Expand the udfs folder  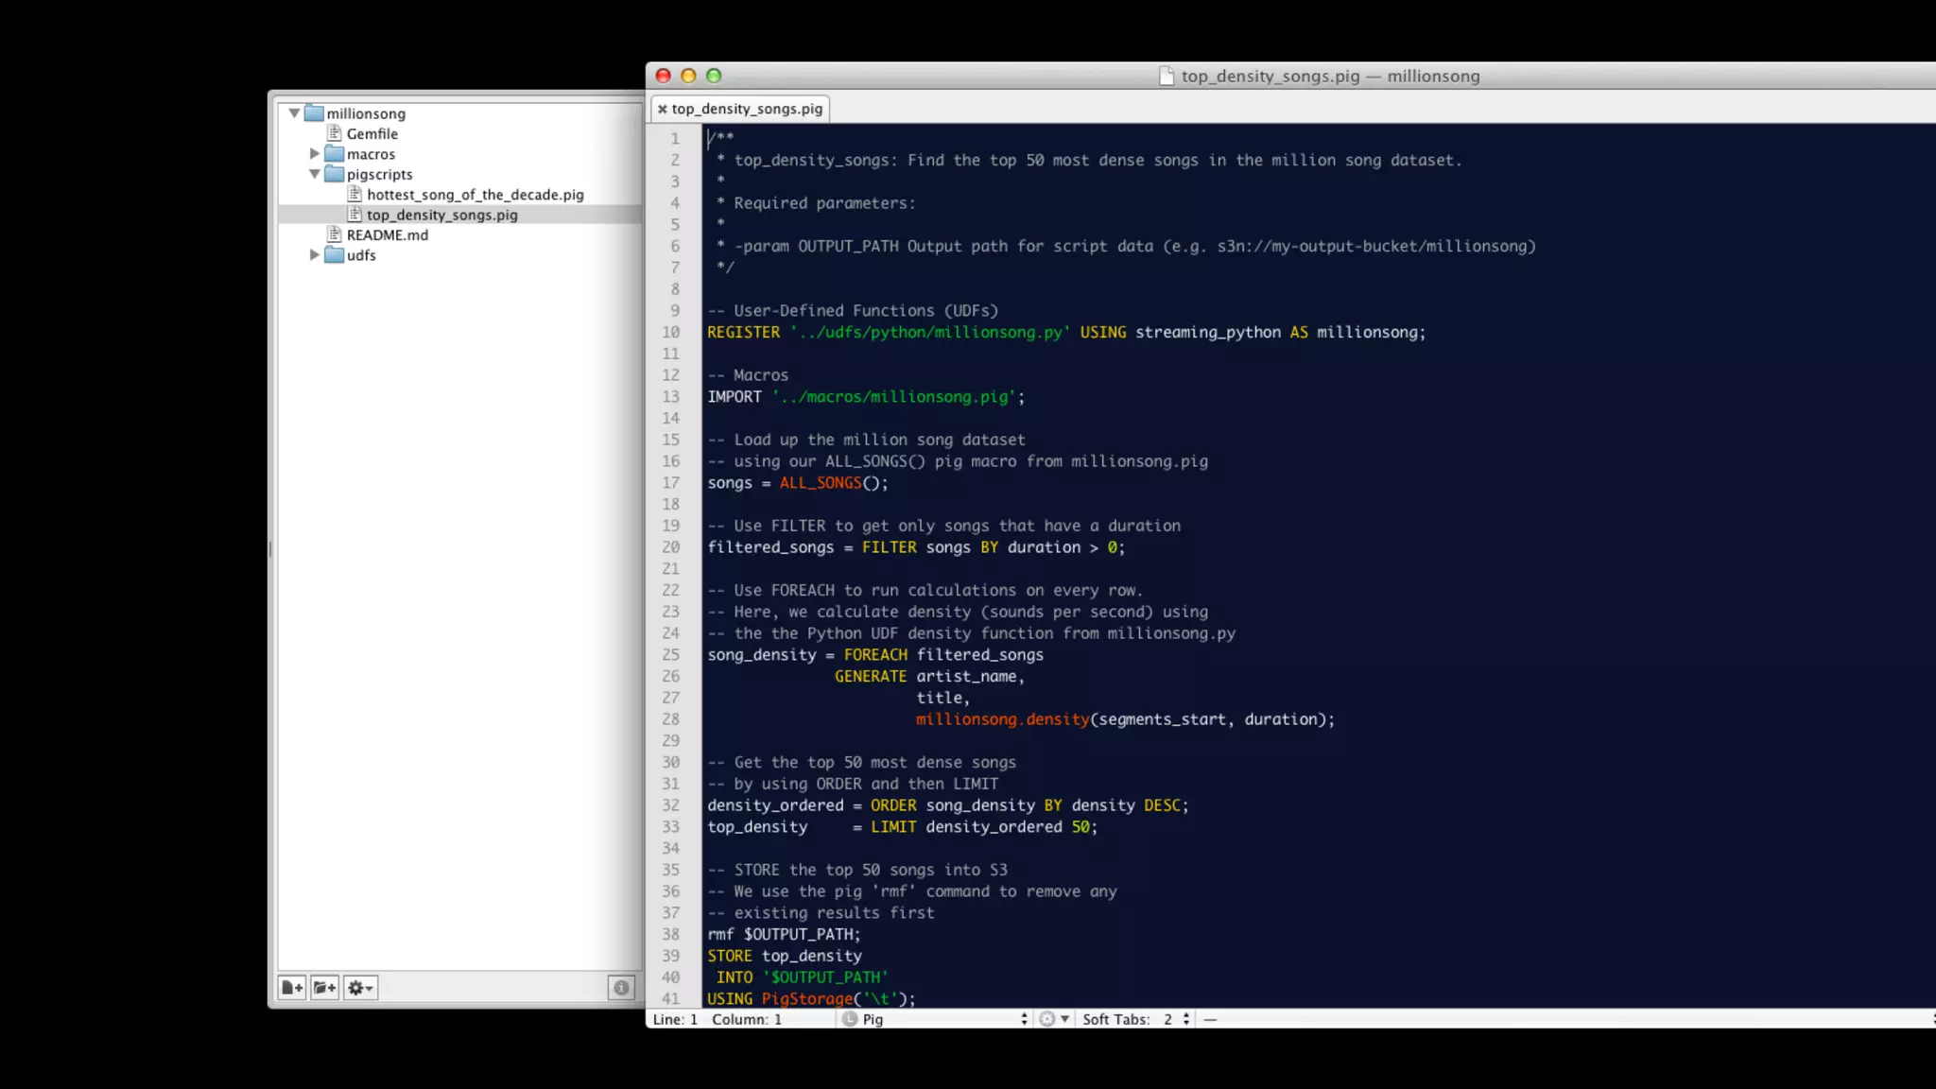tap(315, 255)
